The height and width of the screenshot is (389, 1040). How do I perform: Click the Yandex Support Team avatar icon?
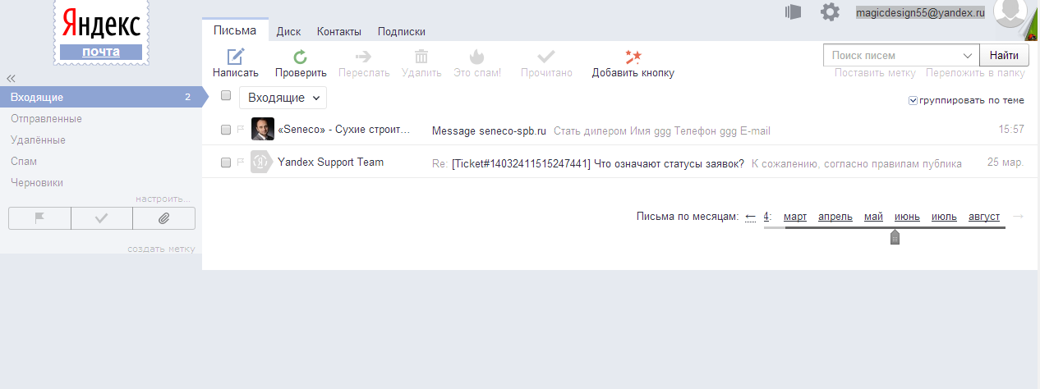pyautogui.click(x=262, y=162)
